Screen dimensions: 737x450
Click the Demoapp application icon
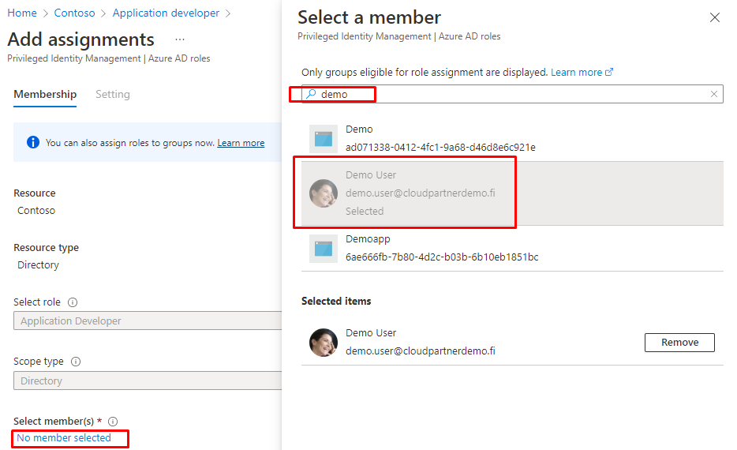324,249
